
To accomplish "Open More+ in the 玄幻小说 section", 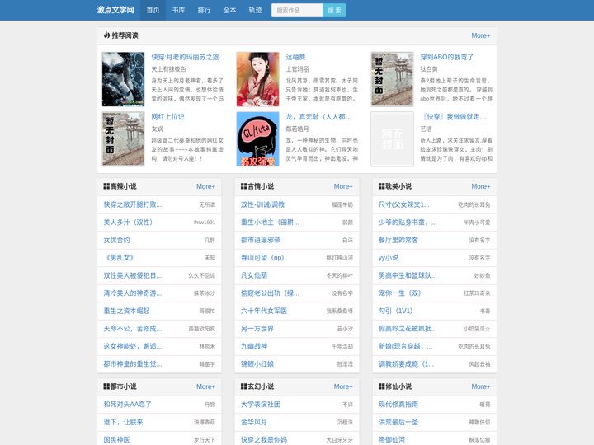I will (x=343, y=386).
